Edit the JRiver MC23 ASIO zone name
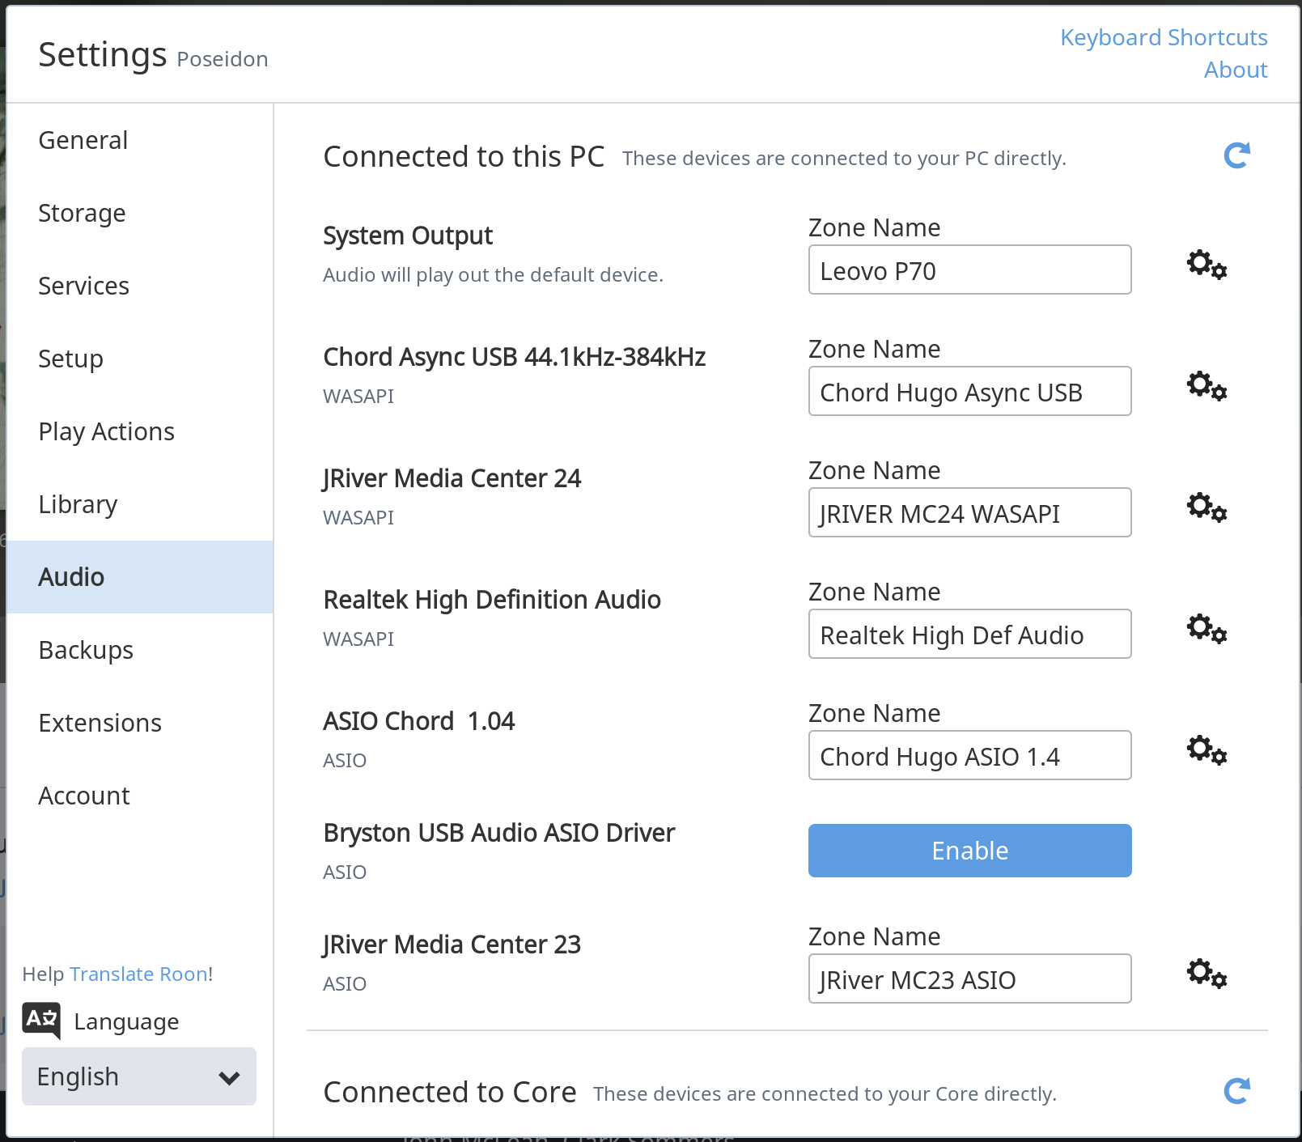The image size is (1302, 1142). (x=969, y=979)
